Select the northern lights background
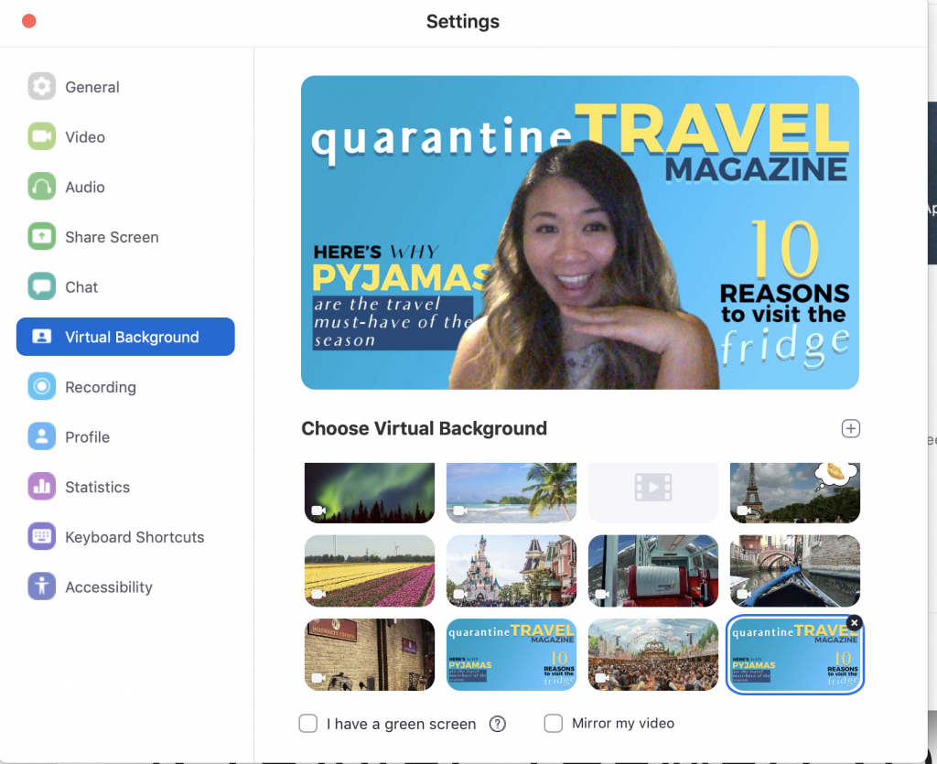This screenshot has width=937, height=764. click(369, 492)
